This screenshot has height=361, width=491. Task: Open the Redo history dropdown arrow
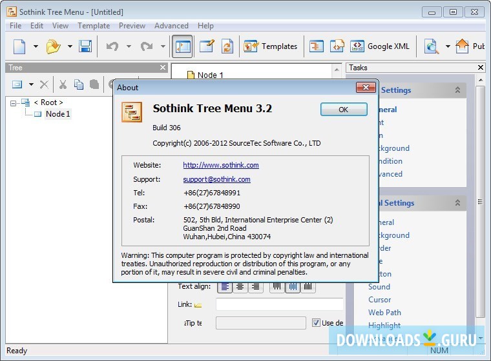pos(163,46)
